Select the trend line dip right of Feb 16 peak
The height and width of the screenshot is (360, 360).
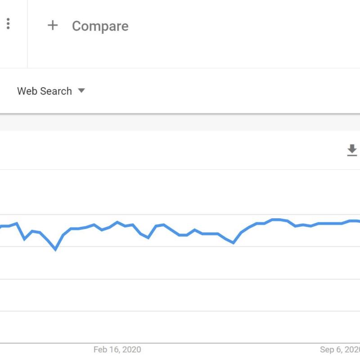coord(148,238)
